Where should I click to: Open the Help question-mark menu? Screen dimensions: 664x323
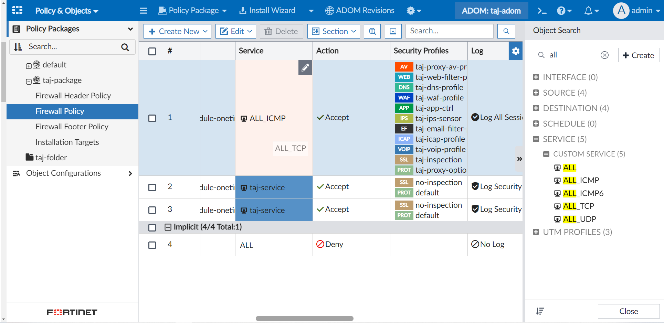[564, 11]
